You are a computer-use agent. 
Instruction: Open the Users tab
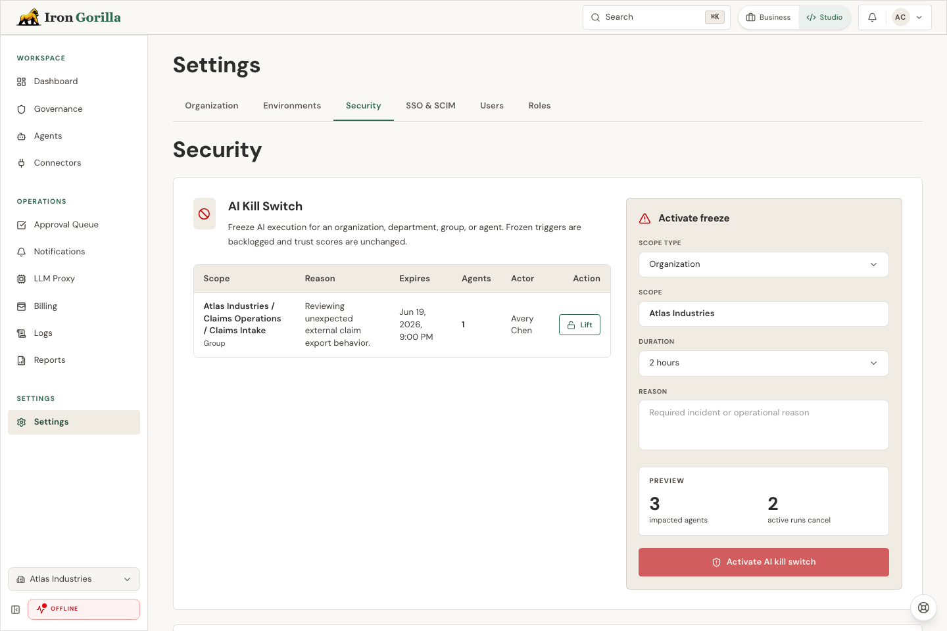point(492,106)
